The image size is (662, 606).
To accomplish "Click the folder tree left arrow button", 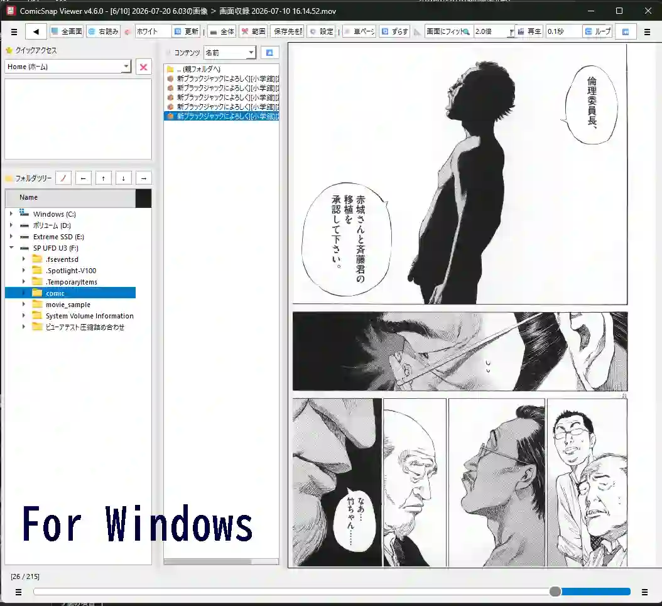I will [x=83, y=178].
